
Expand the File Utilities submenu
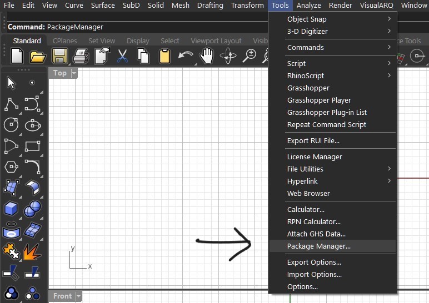[332, 169]
